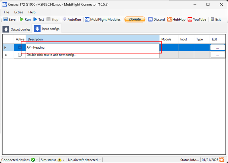Open the Help menu
This screenshot has width=228, height=163.
click(x=32, y=12)
